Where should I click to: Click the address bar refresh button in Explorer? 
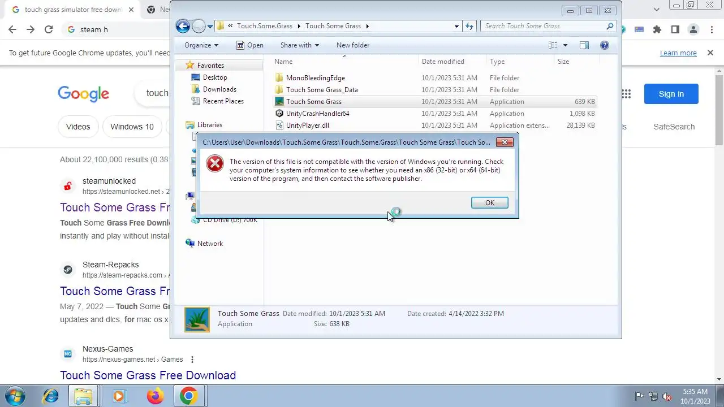pyautogui.click(x=469, y=26)
